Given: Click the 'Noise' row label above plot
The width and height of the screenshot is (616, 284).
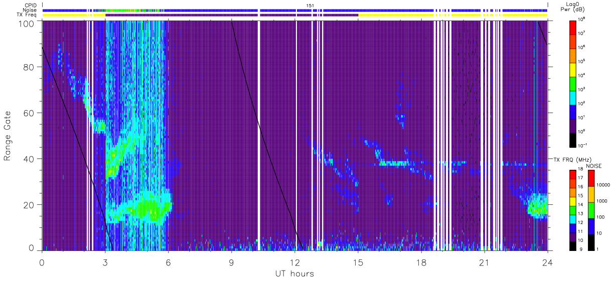Looking at the screenshot, I should point(31,10).
